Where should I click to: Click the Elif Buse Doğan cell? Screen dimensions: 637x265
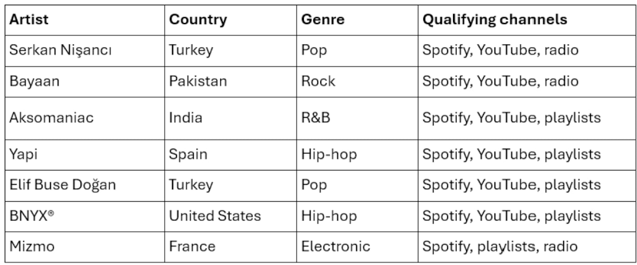tap(85, 186)
